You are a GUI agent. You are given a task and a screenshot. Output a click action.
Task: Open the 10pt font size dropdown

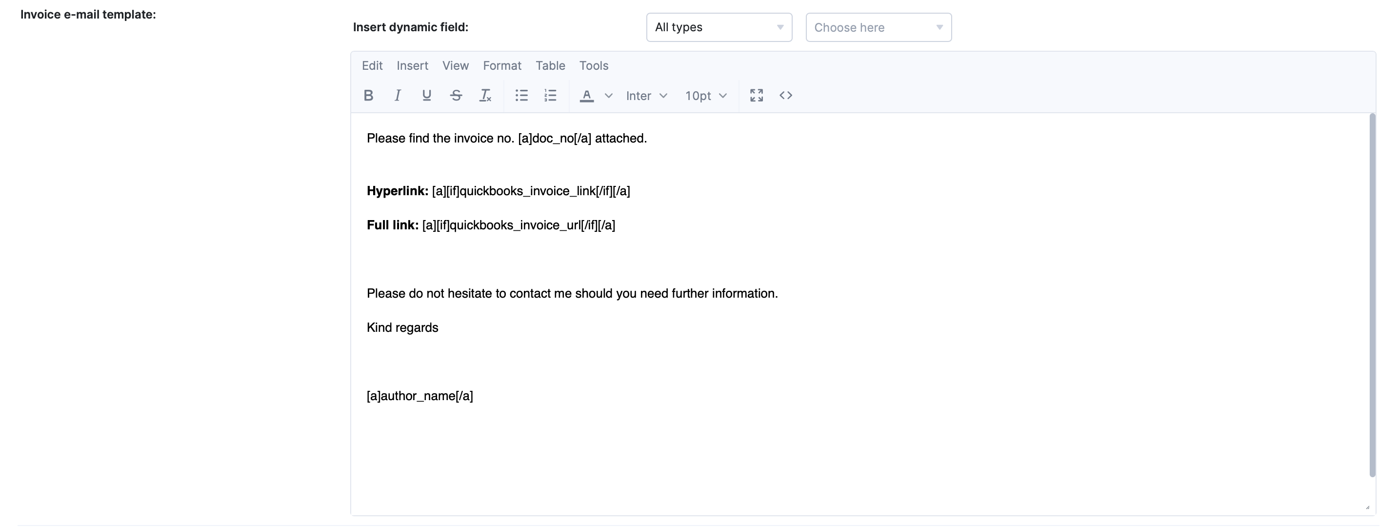pyautogui.click(x=705, y=96)
